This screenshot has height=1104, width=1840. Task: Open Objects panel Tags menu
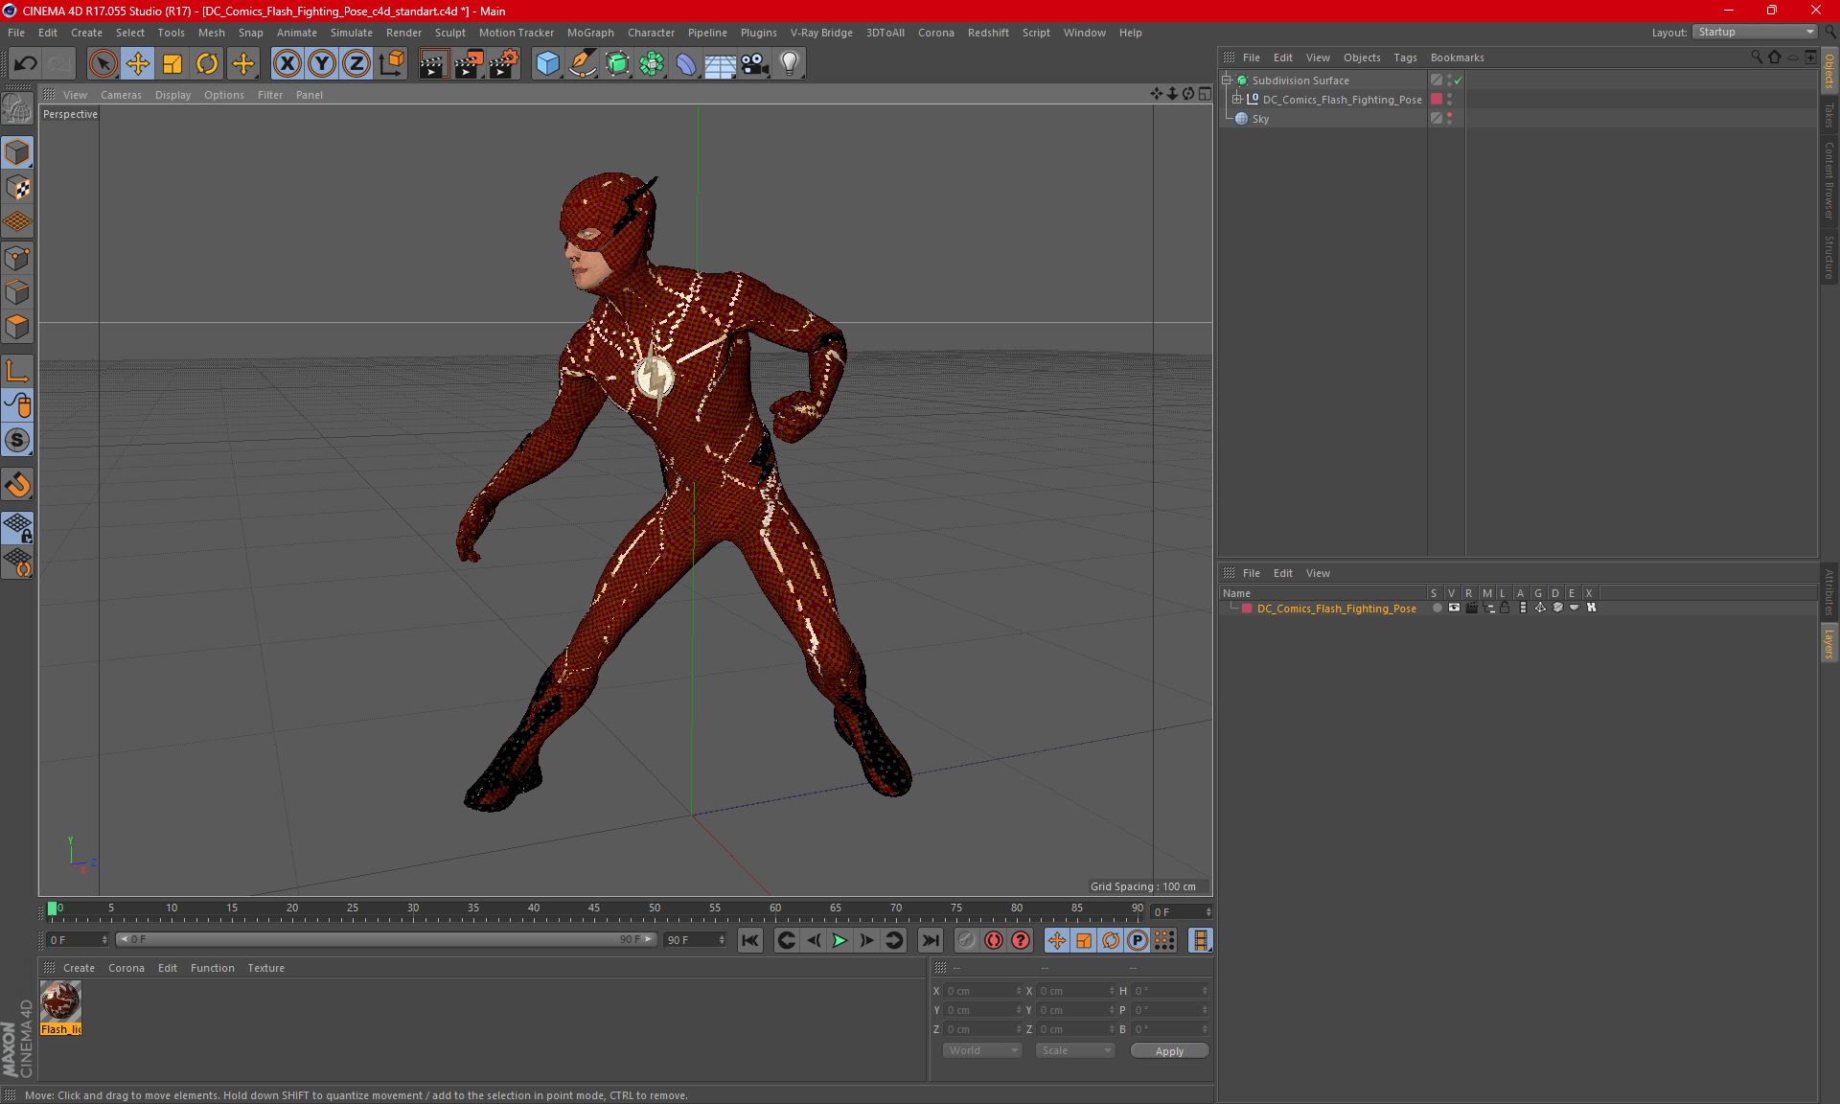tap(1405, 57)
